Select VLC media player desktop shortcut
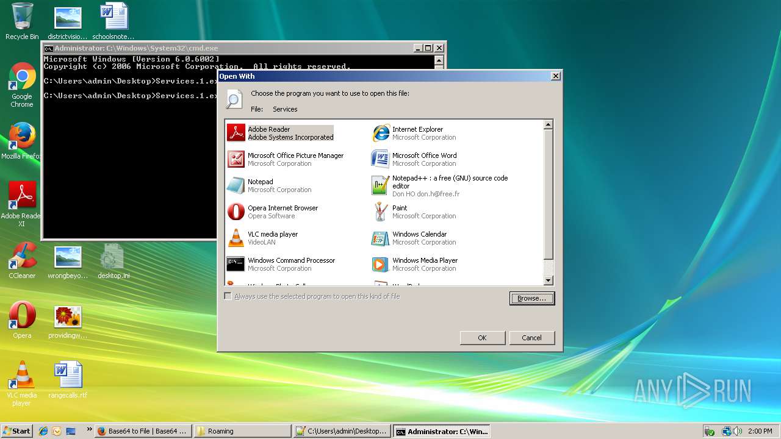This screenshot has width=781, height=439. pos(22,384)
